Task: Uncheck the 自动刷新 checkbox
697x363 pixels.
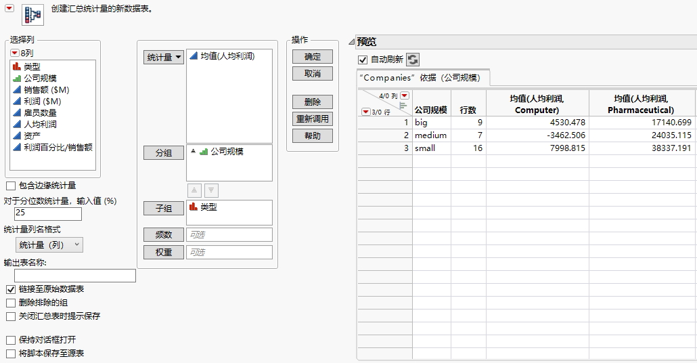Action: 363,60
